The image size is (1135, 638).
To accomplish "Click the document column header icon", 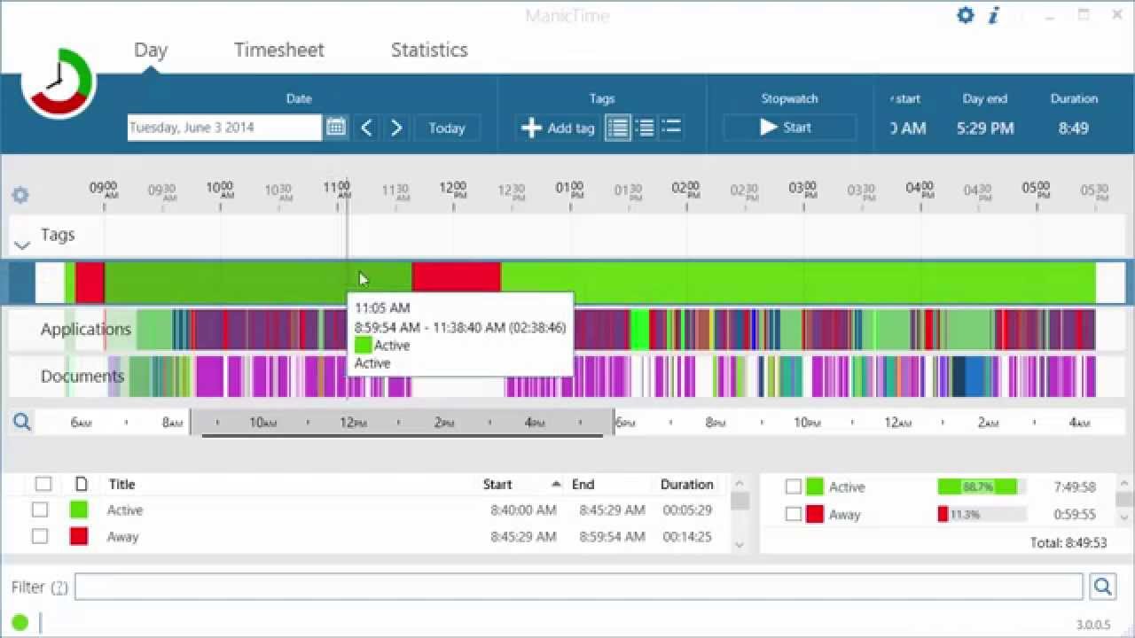I will tap(82, 484).
